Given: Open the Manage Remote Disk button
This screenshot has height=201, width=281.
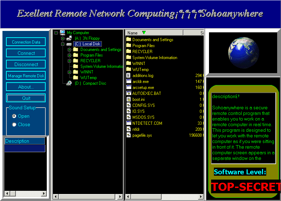Looking at the screenshot, I should coord(26,76).
